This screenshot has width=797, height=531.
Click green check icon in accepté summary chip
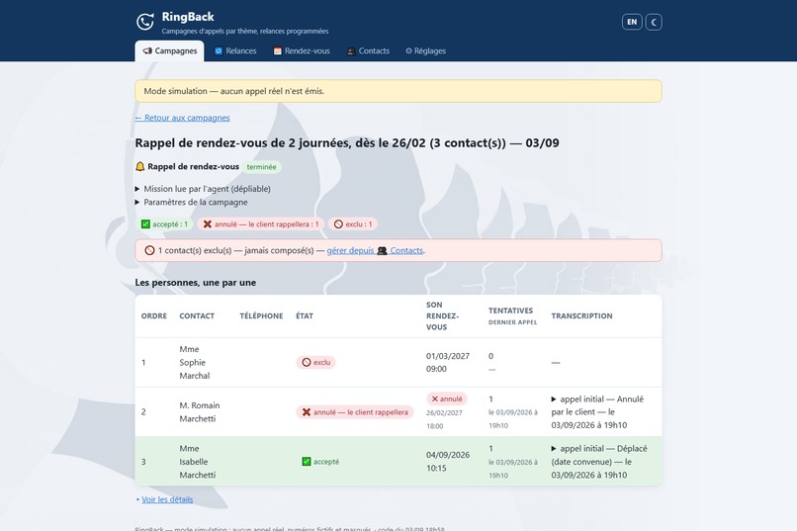145,224
